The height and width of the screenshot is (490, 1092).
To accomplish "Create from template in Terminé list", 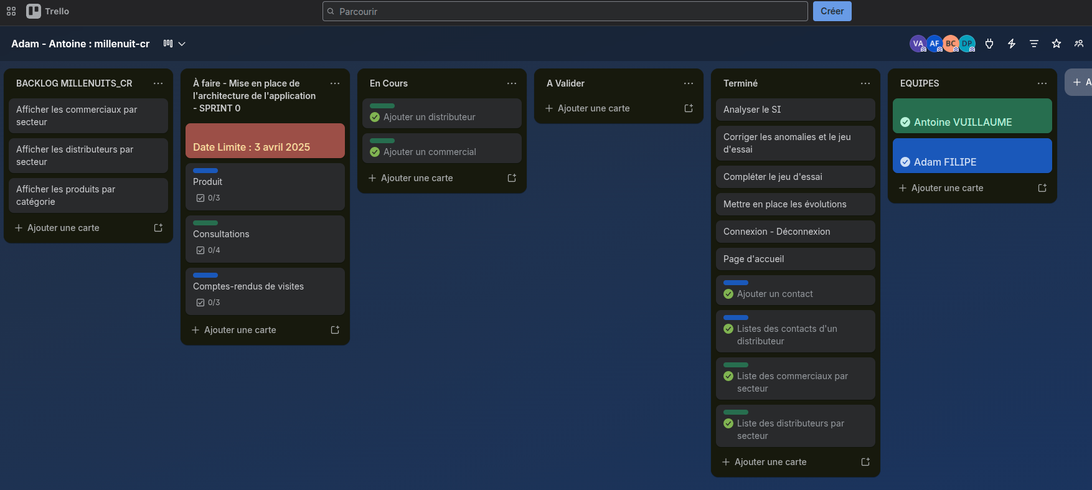I will coord(865,462).
